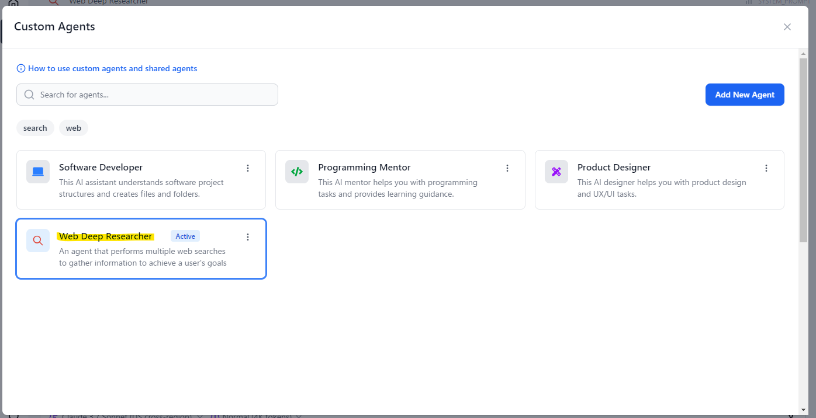
Task: Click the magnifying glass inside the search box
Action: tap(29, 95)
